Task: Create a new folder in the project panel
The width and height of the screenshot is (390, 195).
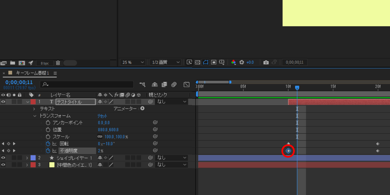Action: click(x=13, y=63)
